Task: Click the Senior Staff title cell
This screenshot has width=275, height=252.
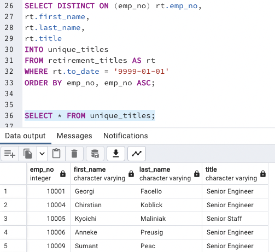Action: [235, 219]
